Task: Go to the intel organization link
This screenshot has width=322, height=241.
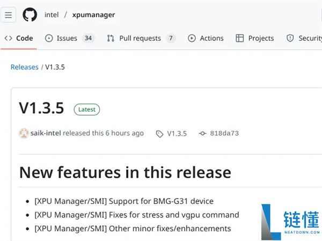Action: 52,14
